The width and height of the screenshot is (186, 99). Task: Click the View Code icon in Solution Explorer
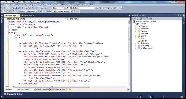click(x=144, y=18)
